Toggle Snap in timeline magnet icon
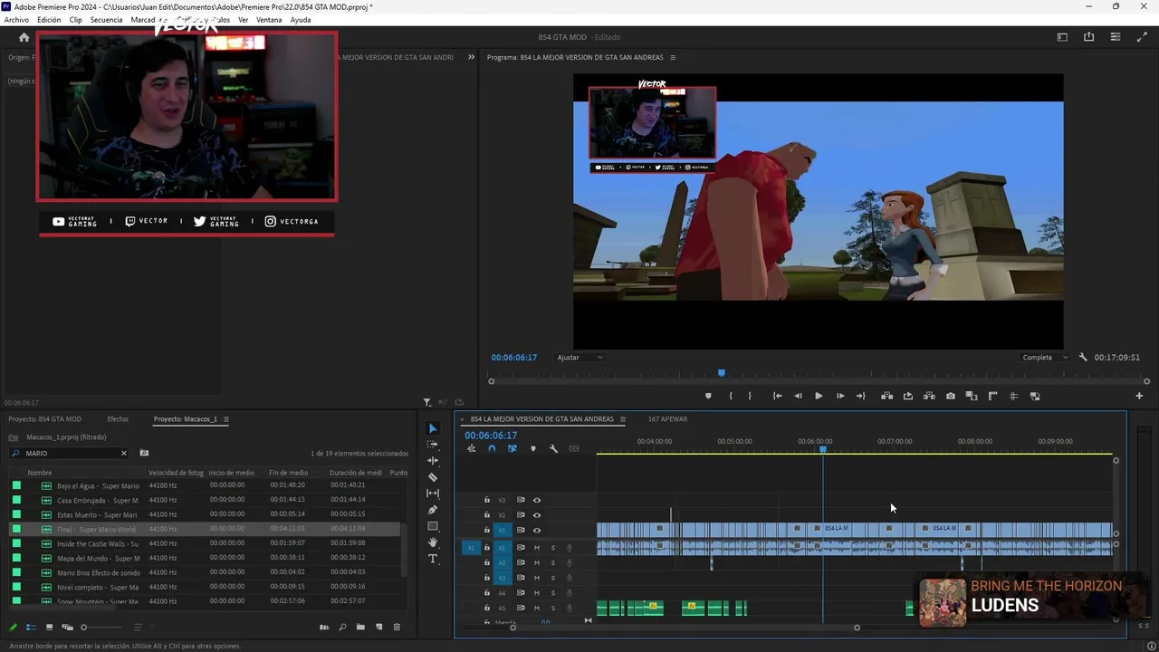 [x=492, y=449]
